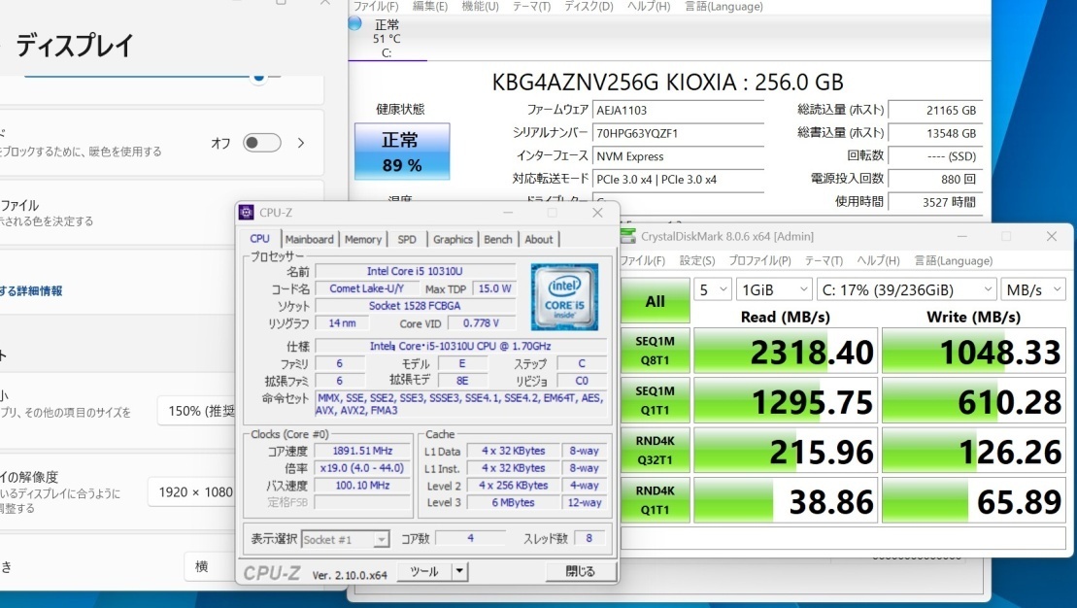Open 編集(E) menu in CrystalDiskInfo
The width and height of the screenshot is (1077, 608).
pos(430,6)
